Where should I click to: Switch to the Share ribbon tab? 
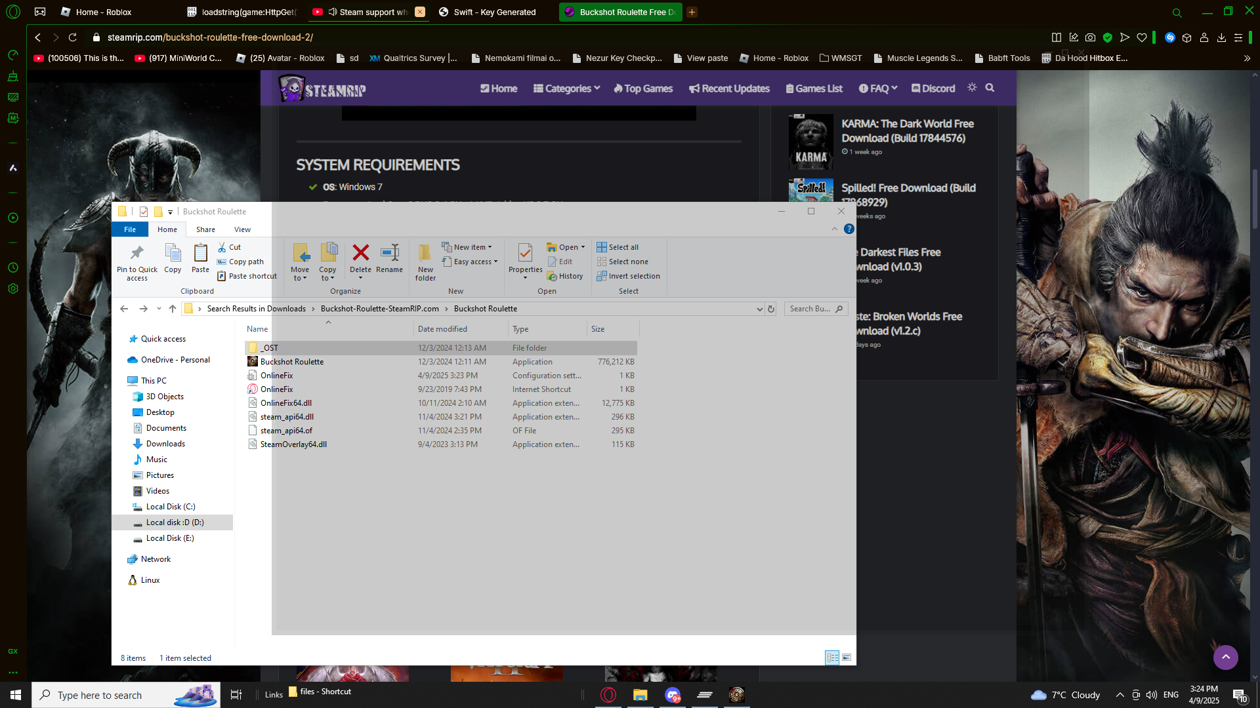click(x=205, y=229)
